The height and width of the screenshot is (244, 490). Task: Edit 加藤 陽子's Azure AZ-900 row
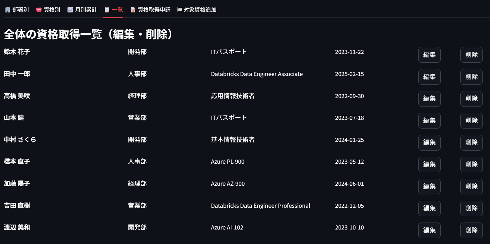[x=429, y=187]
